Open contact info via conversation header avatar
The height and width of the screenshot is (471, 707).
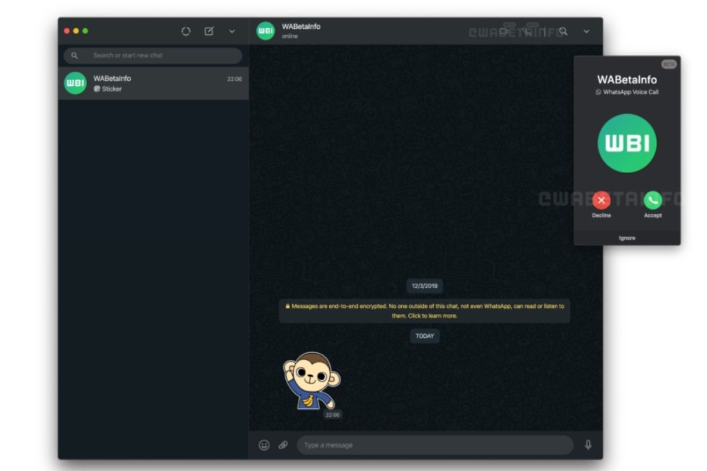coord(266,31)
